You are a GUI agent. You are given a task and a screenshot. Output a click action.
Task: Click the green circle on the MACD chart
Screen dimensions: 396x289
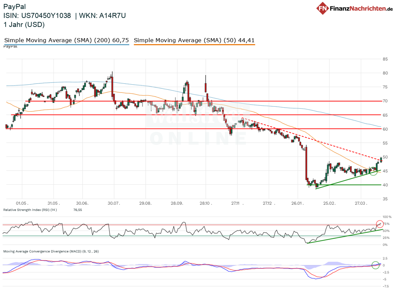tap(375, 265)
